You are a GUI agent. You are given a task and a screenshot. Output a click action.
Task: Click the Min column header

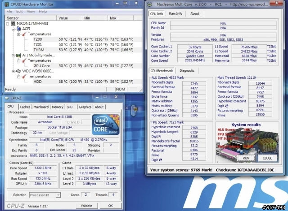coord(95,18)
